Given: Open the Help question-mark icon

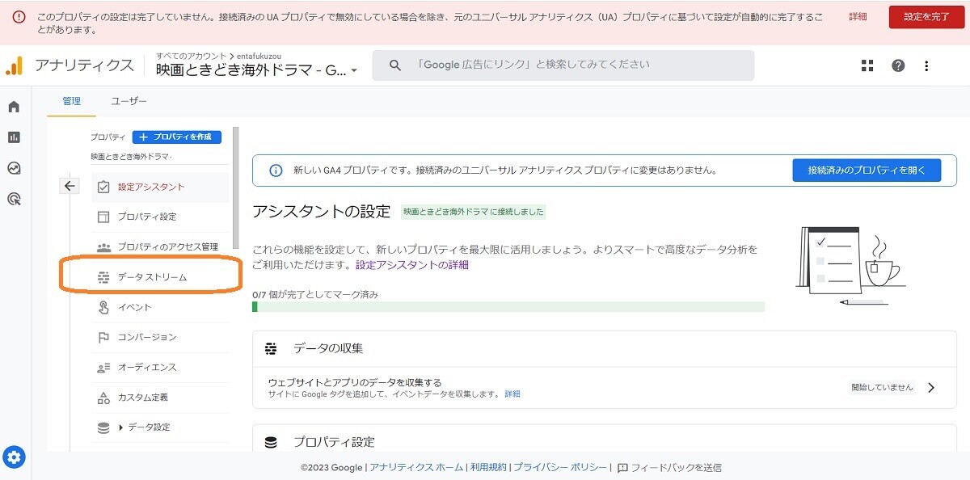Looking at the screenshot, I should 897,65.
